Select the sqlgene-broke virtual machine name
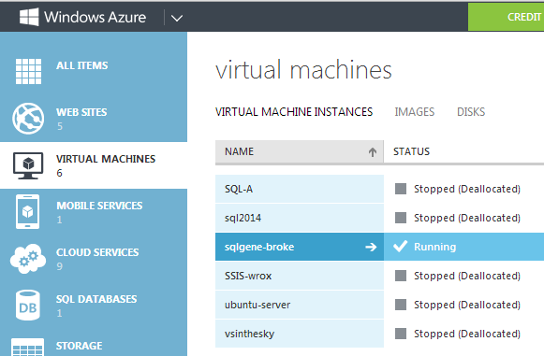Image resolution: width=544 pixels, height=356 pixels. (x=259, y=247)
